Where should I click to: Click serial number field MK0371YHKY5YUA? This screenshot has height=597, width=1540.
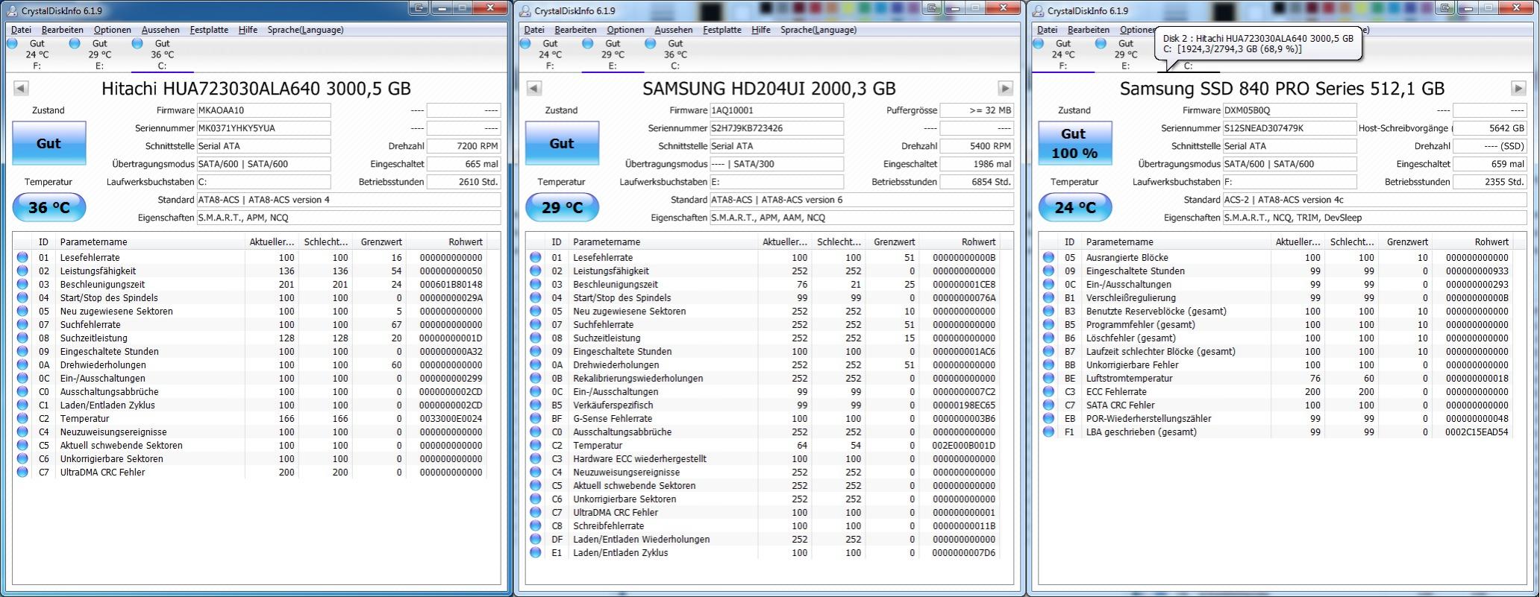coord(263,128)
